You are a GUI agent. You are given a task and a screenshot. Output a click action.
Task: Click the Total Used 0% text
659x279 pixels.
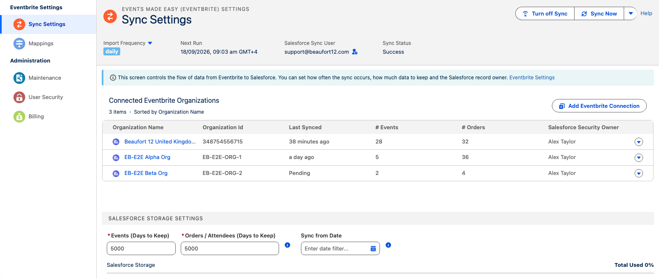(634, 265)
